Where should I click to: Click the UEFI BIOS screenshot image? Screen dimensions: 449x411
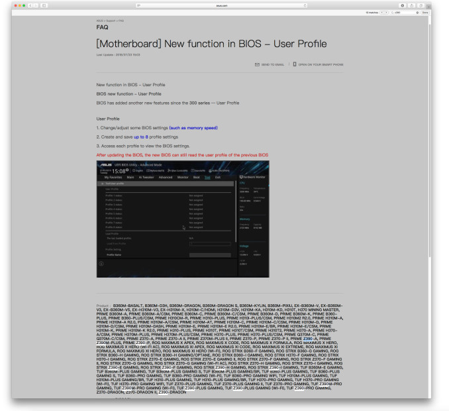pyautogui.click(x=183, y=219)
